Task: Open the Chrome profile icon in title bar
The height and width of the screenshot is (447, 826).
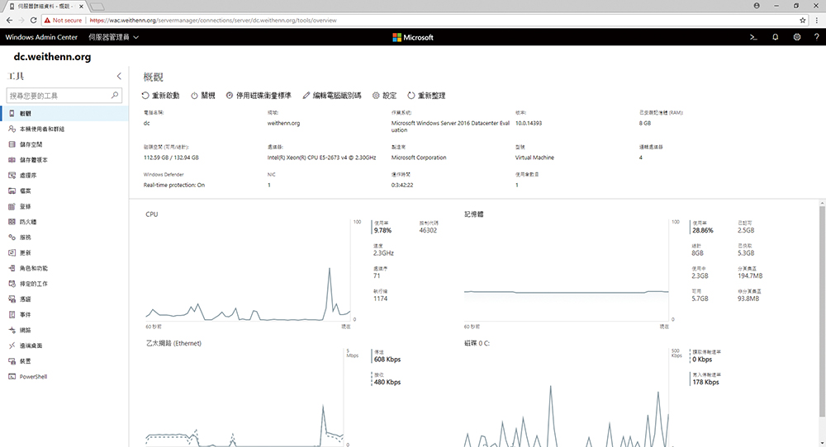Action: (757, 6)
